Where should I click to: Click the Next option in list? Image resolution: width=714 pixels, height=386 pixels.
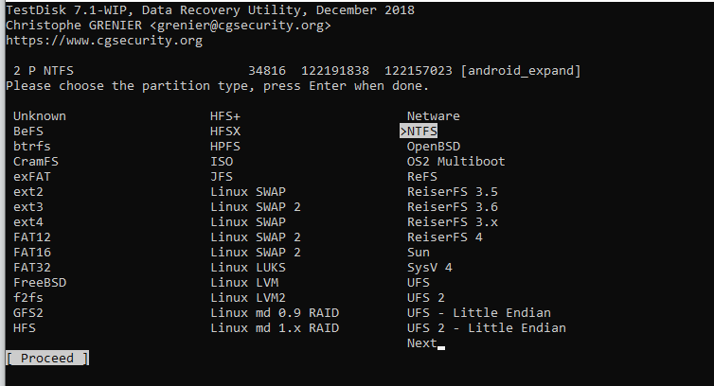click(x=422, y=343)
